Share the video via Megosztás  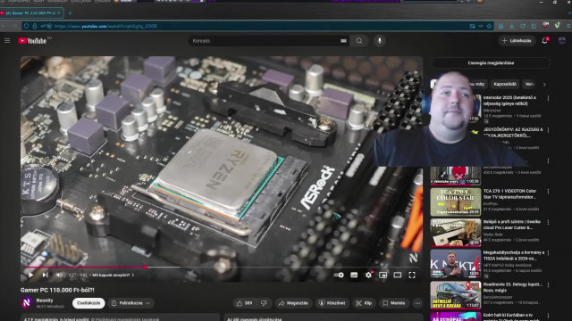[x=293, y=303]
